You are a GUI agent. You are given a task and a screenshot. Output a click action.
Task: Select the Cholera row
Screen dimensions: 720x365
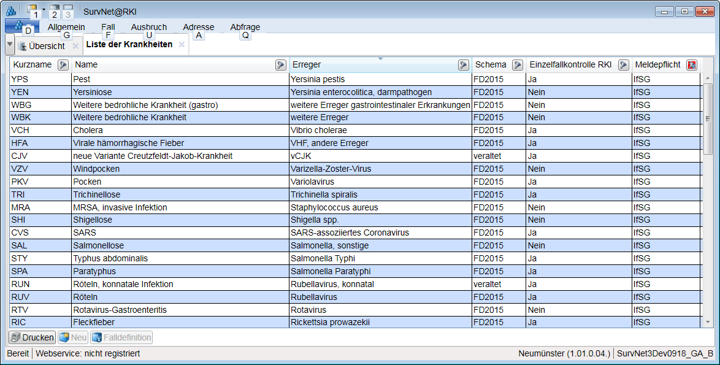pyautogui.click(x=355, y=131)
